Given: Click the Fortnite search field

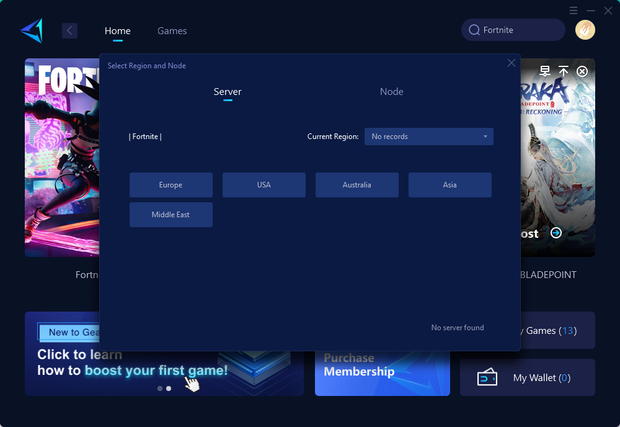Looking at the screenshot, I should pos(513,30).
